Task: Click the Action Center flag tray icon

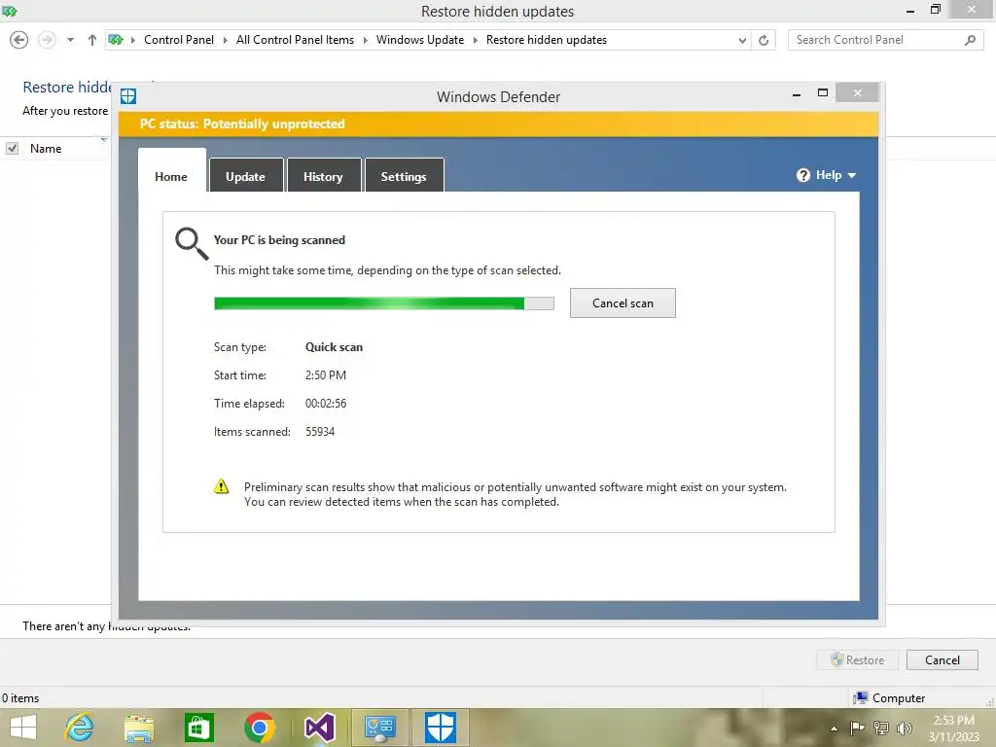Action: (x=857, y=728)
